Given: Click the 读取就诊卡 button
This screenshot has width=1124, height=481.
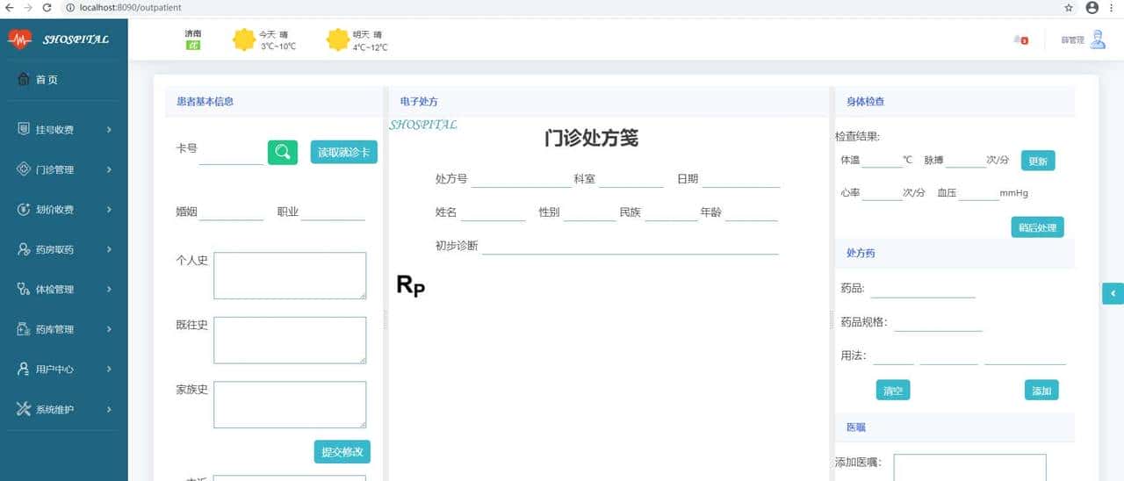Looking at the screenshot, I should click(x=344, y=152).
